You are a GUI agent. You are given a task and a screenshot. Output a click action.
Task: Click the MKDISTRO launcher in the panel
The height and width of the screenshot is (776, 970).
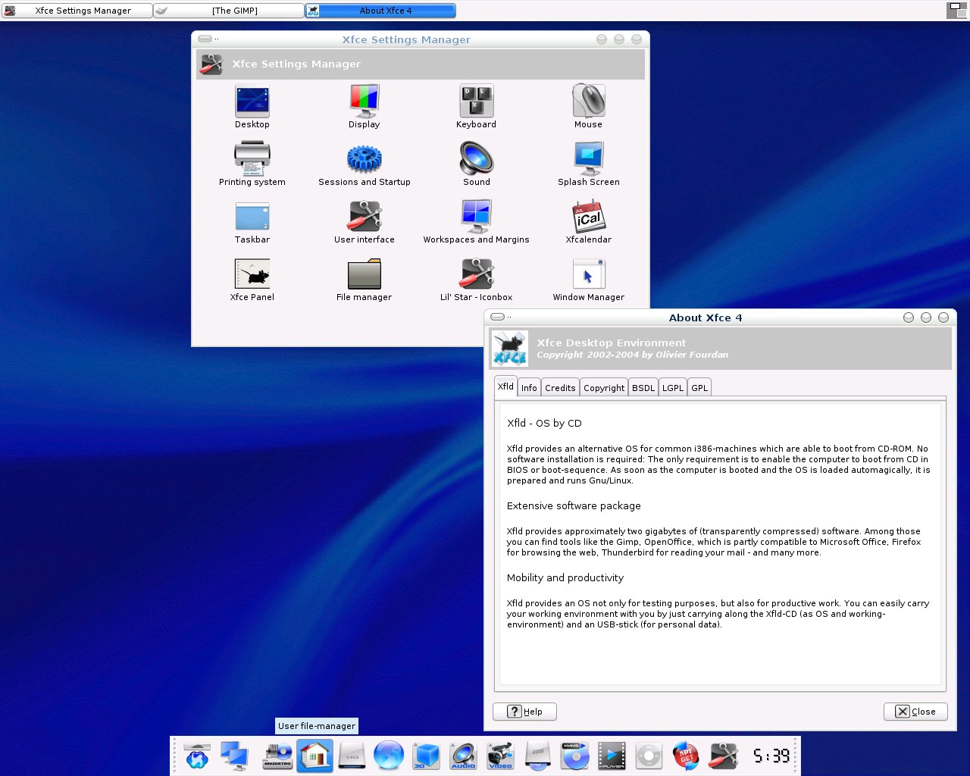coord(278,756)
